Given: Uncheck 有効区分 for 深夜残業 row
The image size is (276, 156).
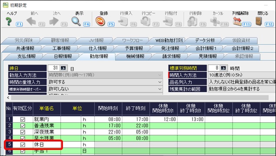Looking at the screenshot, I should (23, 132).
